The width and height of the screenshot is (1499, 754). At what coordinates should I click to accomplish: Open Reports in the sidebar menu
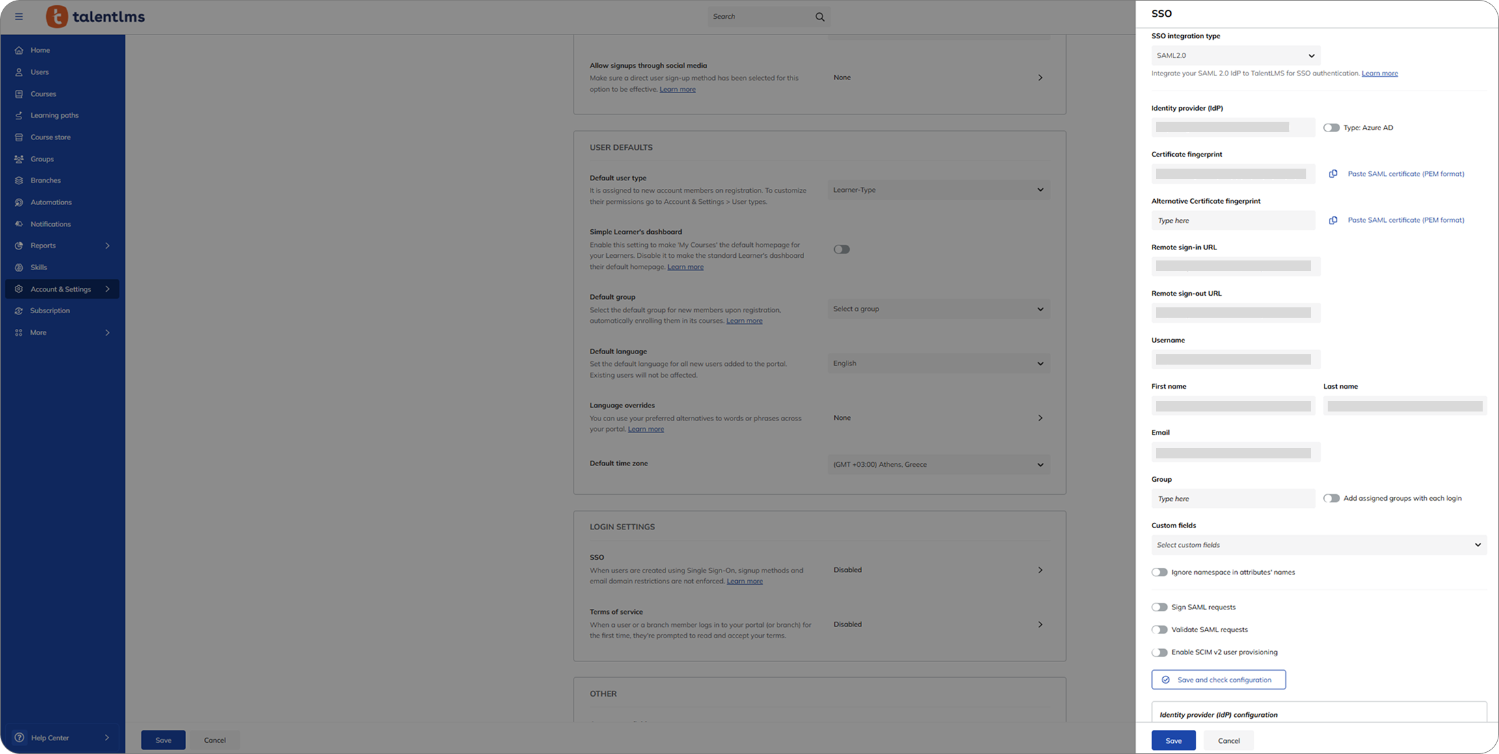click(43, 245)
